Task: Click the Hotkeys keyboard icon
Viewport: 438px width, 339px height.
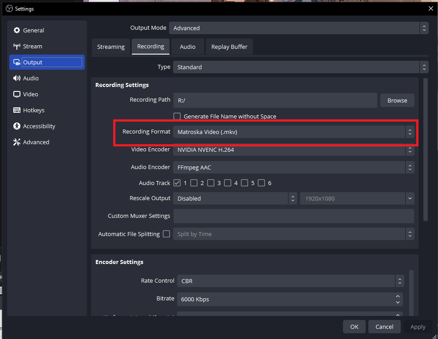Action: 17,110
